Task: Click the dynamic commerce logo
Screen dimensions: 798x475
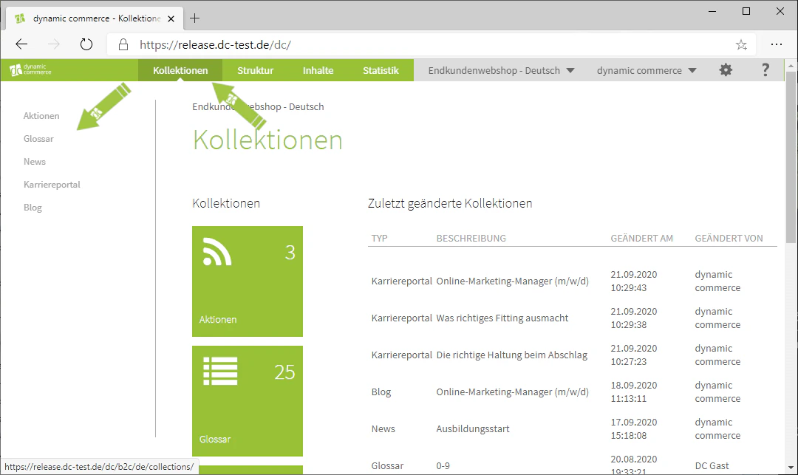Action: coord(30,69)
